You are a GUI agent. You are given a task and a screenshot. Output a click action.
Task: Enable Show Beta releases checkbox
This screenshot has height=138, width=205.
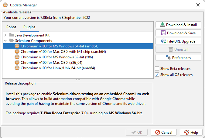tap(157, 68)
